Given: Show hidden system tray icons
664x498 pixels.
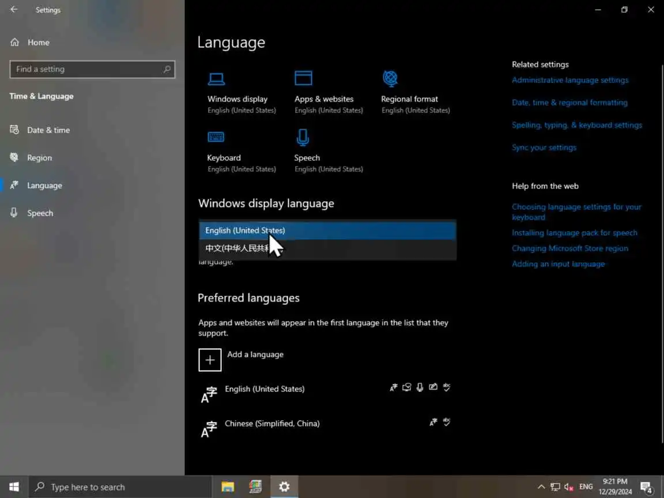Looking at the screenshot, I should [x=541, y=487].
